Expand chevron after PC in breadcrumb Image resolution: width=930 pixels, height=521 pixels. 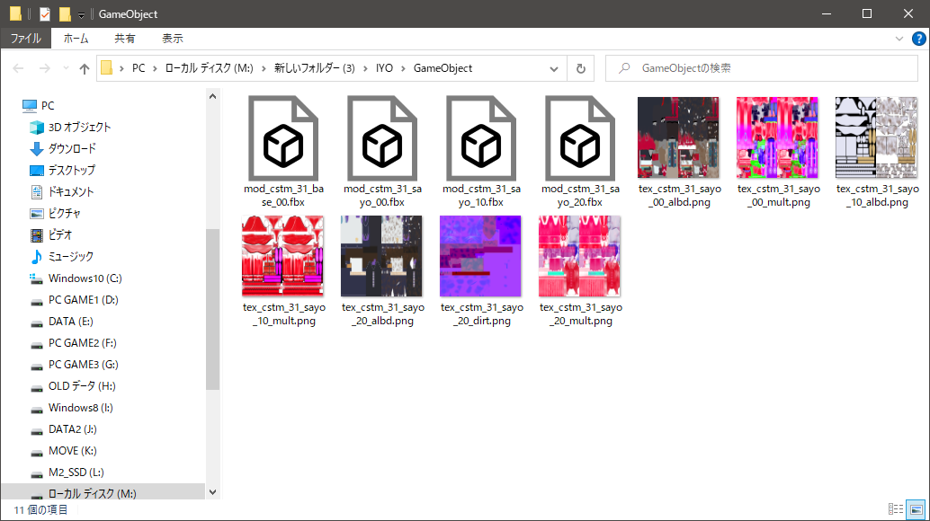(x=155, y=68)
